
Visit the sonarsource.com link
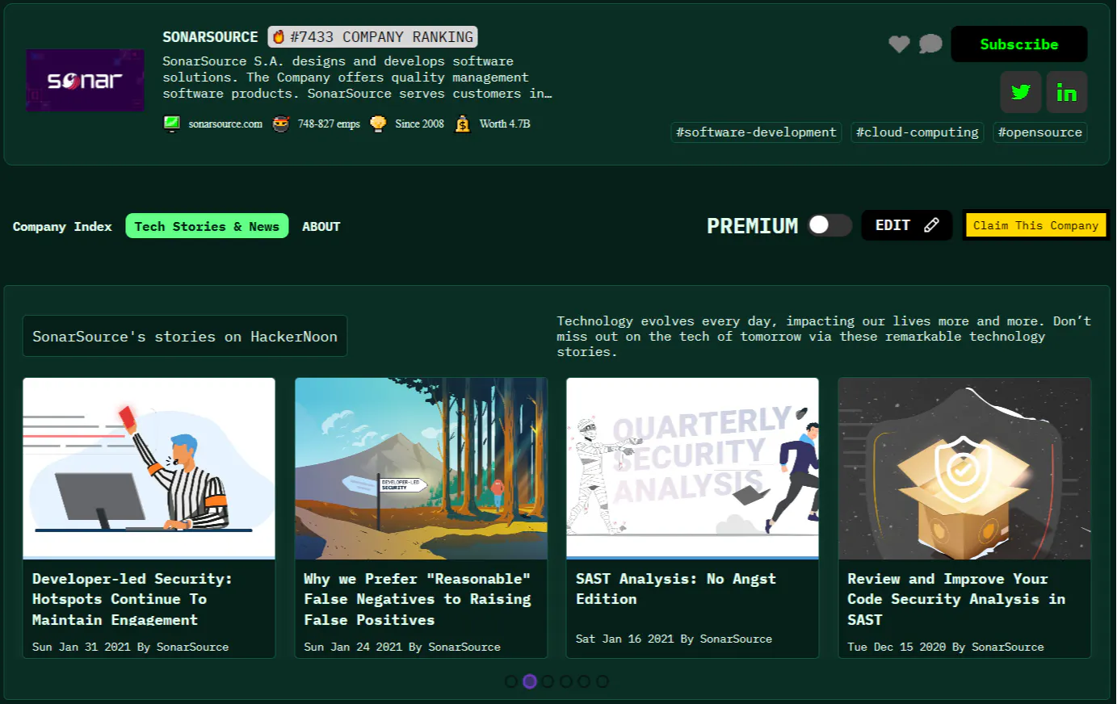[x=225, y=124]
